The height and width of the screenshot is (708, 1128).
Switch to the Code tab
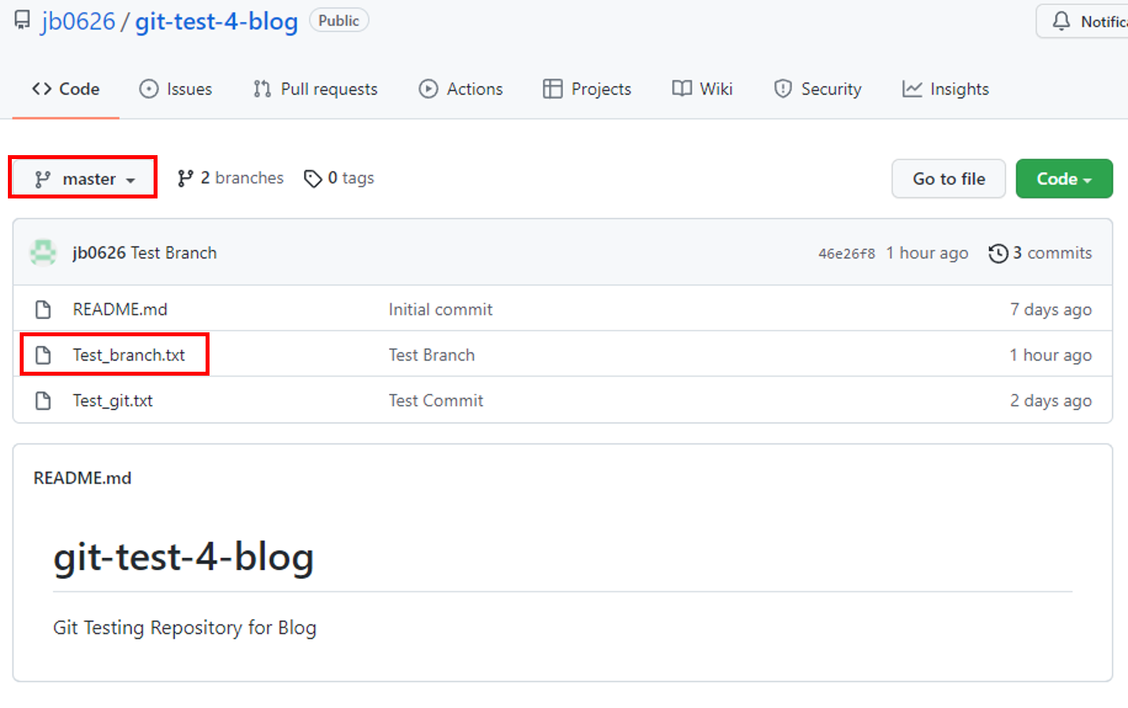pyautogui.click(x=66, y=89)
